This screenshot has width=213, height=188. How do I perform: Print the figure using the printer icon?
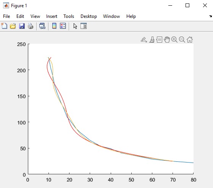click(x=31, y=26)
